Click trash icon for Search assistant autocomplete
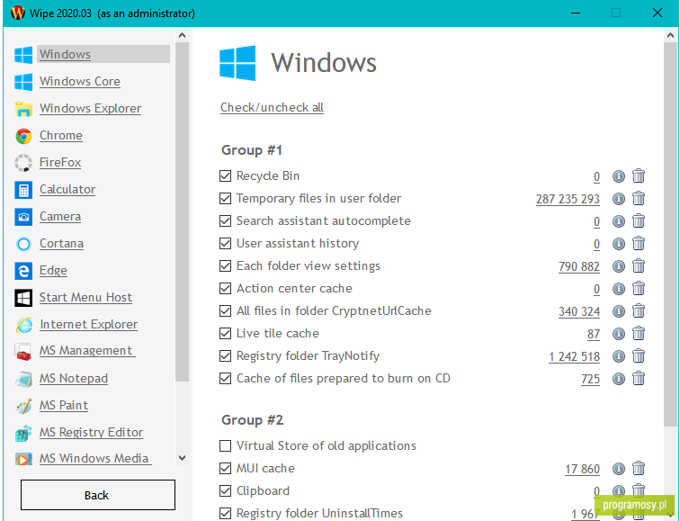The image size is (680, 521). (639, 220)
